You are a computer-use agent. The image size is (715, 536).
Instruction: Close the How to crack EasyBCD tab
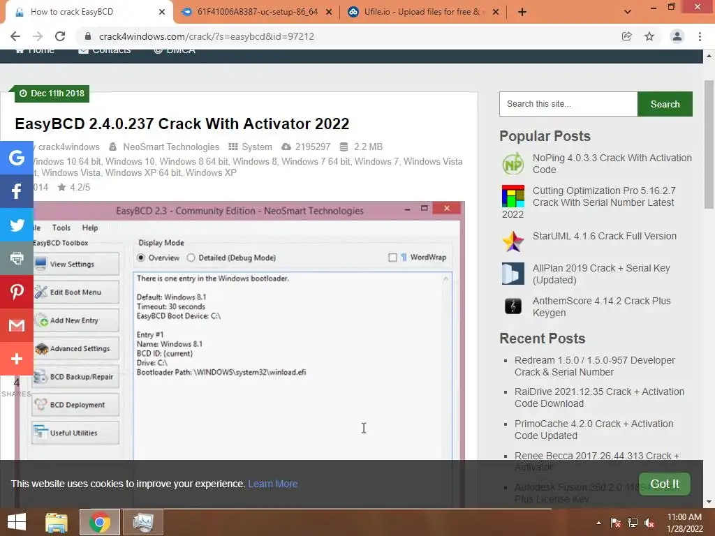[162, 12]
